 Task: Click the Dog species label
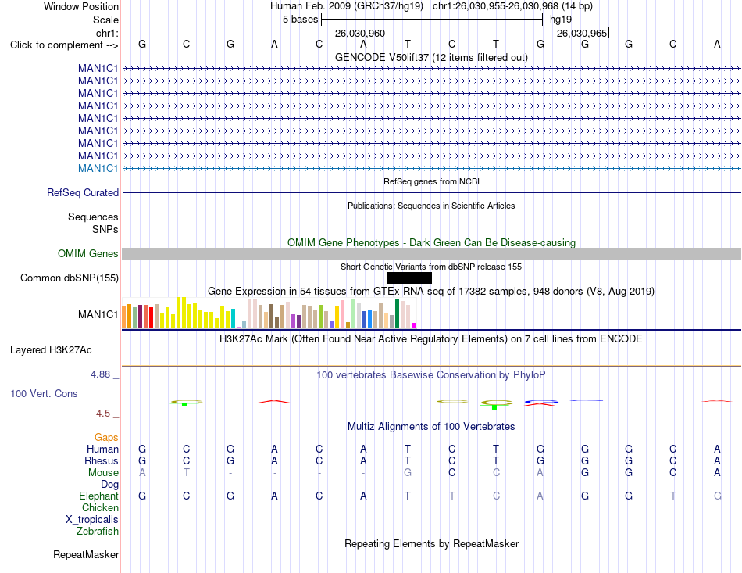[109, 485]
